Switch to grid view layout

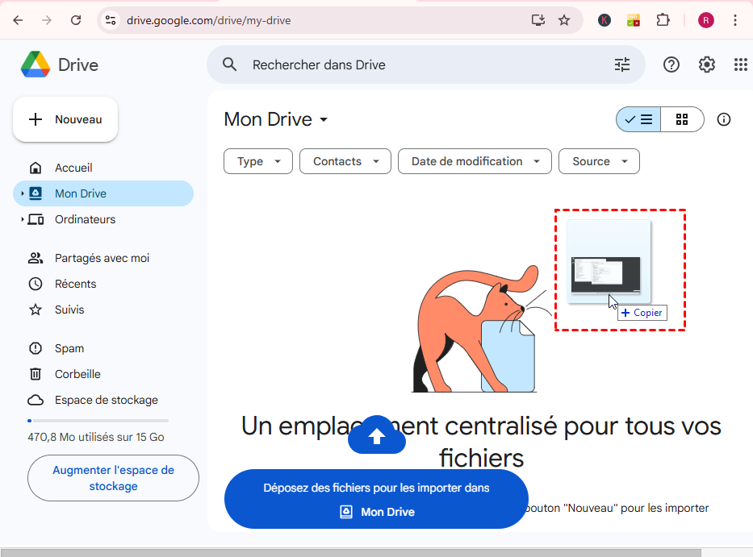[682, 119]
